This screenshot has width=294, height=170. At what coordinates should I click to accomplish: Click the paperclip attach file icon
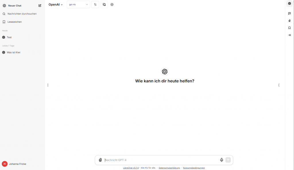pyautogui.click(x=100, y=160)
